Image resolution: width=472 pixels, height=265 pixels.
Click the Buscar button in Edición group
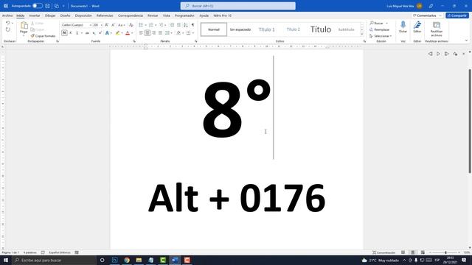(377, 23)
